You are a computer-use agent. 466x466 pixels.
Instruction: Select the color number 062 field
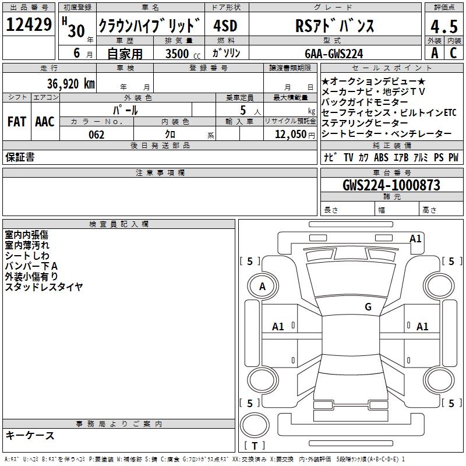tap(97, 135)
